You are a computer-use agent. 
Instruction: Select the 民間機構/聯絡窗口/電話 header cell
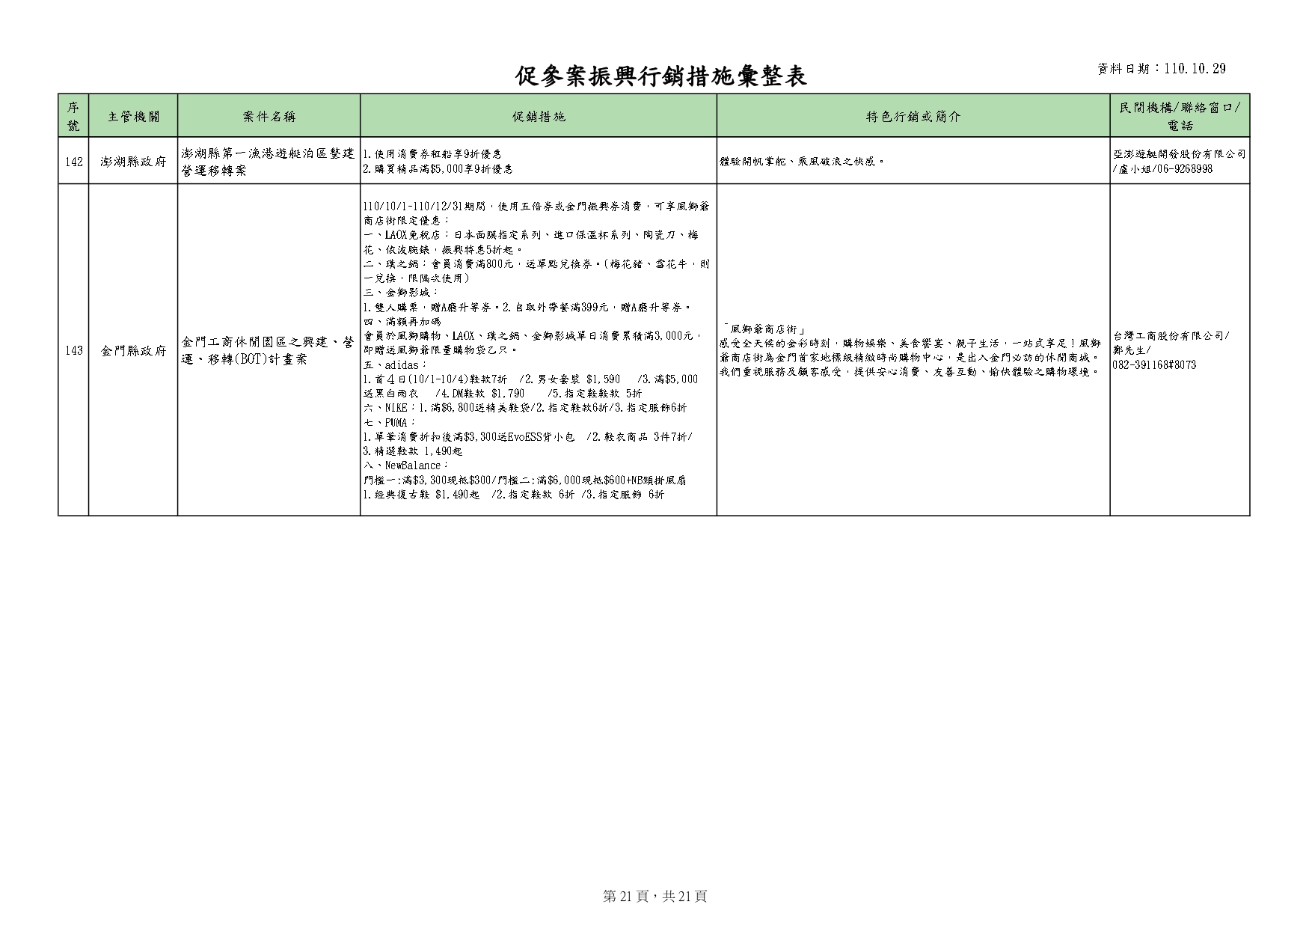point(1179,116)
